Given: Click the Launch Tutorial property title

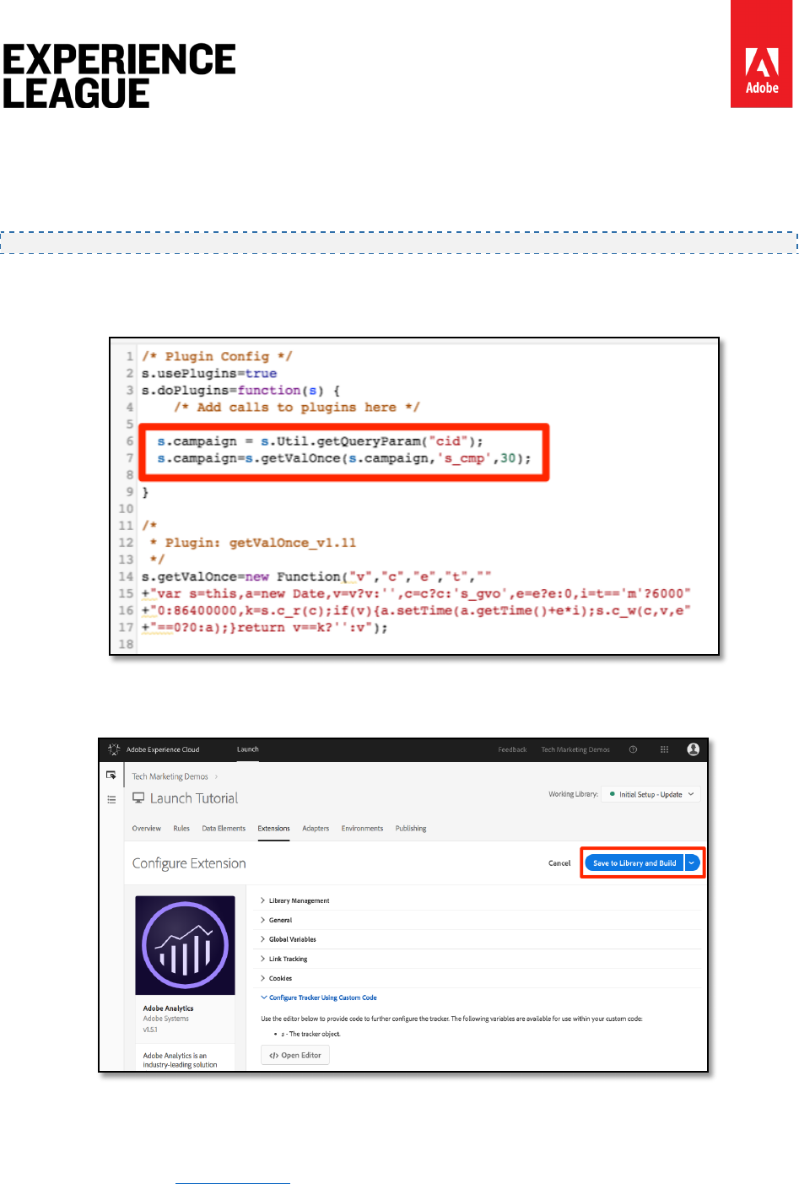Looking at the screenshot, I should coord(194,798).
